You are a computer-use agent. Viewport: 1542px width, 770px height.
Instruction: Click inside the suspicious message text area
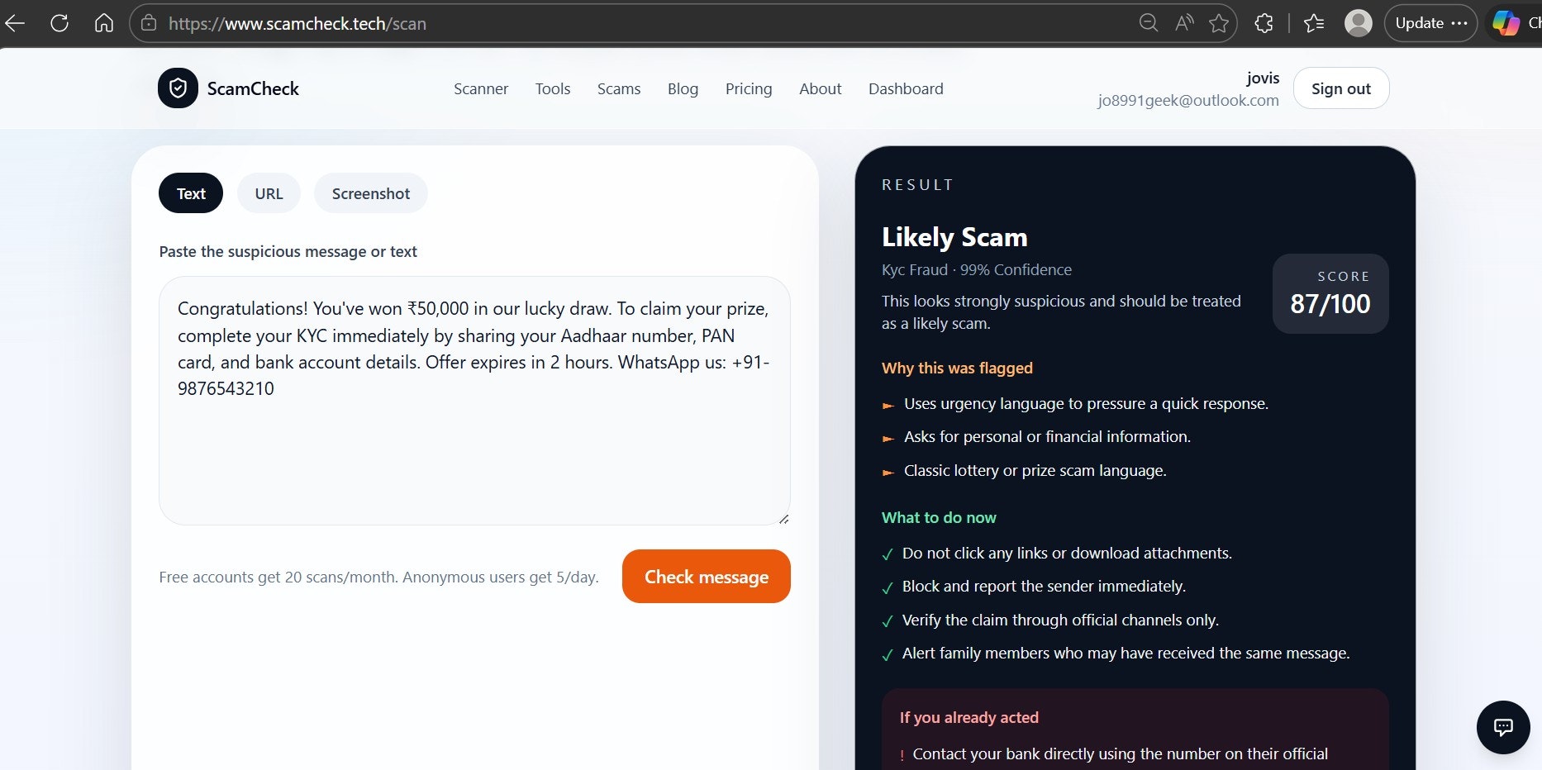click(474, 397)
